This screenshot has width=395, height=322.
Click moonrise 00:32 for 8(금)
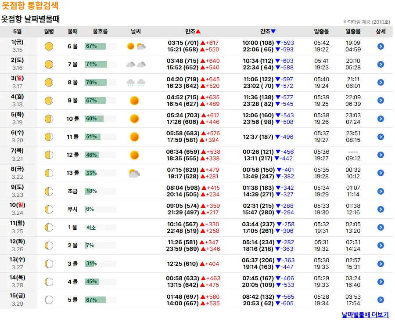(353, 170)
